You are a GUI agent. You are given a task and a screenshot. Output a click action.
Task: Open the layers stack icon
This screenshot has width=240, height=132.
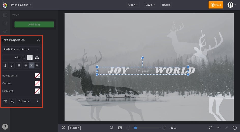64,128
